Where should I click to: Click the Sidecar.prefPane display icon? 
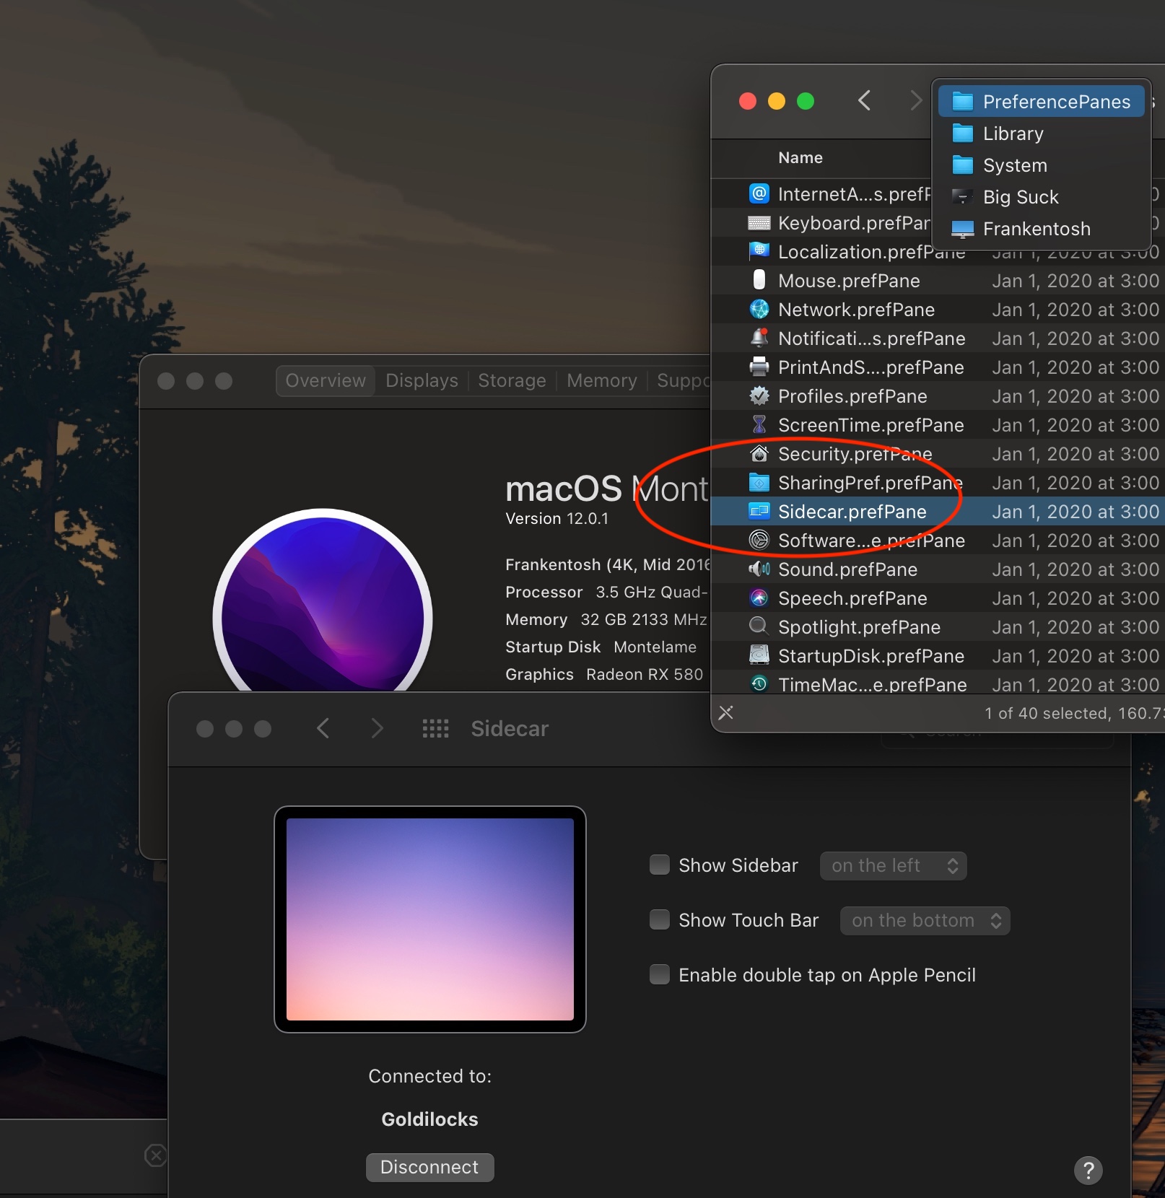759,511
